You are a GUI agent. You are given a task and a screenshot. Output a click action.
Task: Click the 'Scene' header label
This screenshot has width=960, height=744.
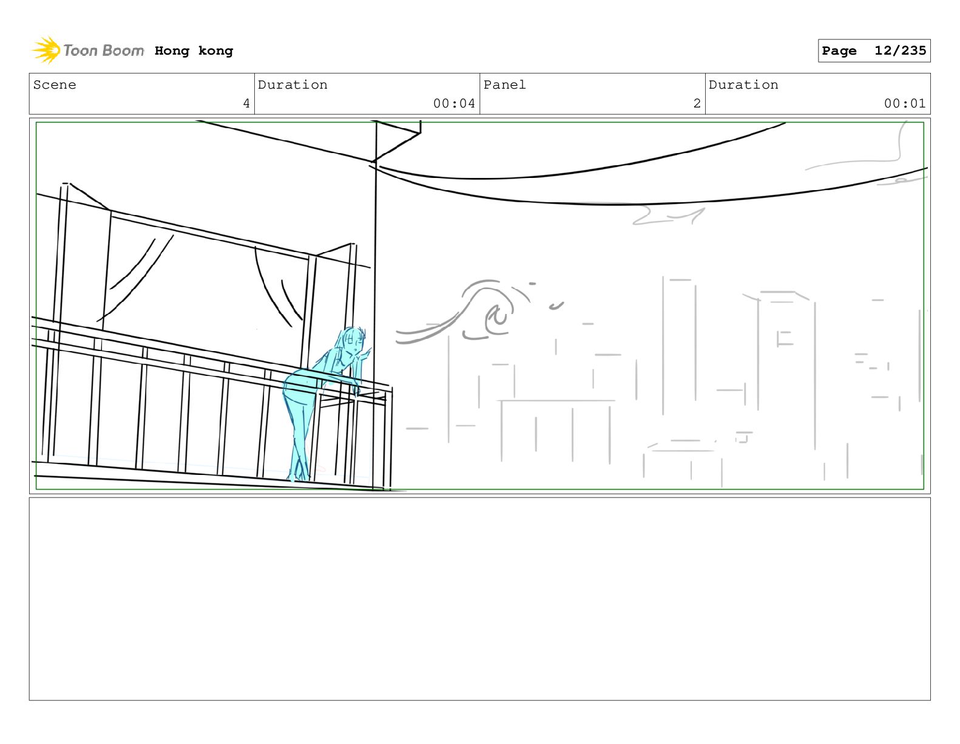tap(55, 85)
